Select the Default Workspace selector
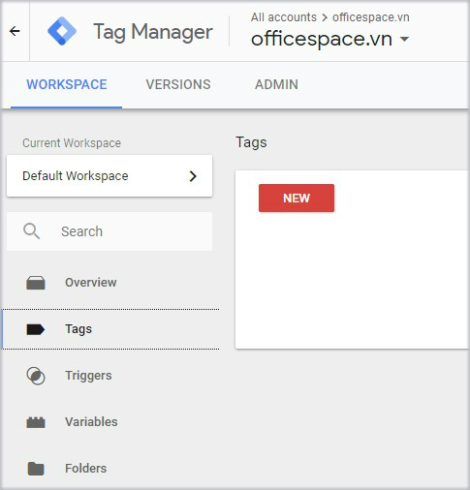The width and height of the screenshot is (470, 490). click(x=110, y=176)
